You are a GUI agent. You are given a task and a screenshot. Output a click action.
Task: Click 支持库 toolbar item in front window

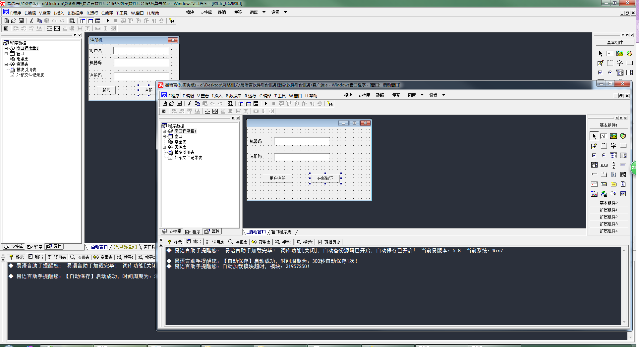tap(364, 95)
